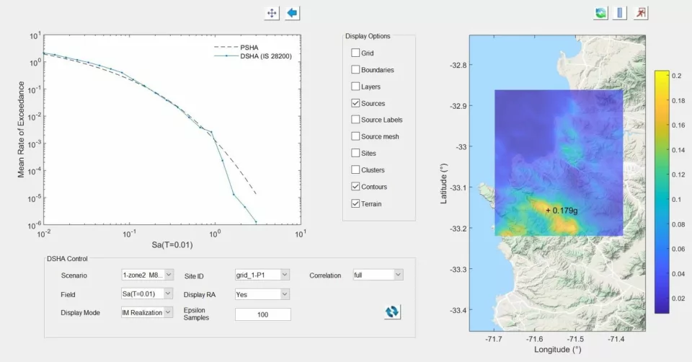Click the 0.179g marker on map
The width and height of the screenshot is (692, 362).
[x=548, y=211]
